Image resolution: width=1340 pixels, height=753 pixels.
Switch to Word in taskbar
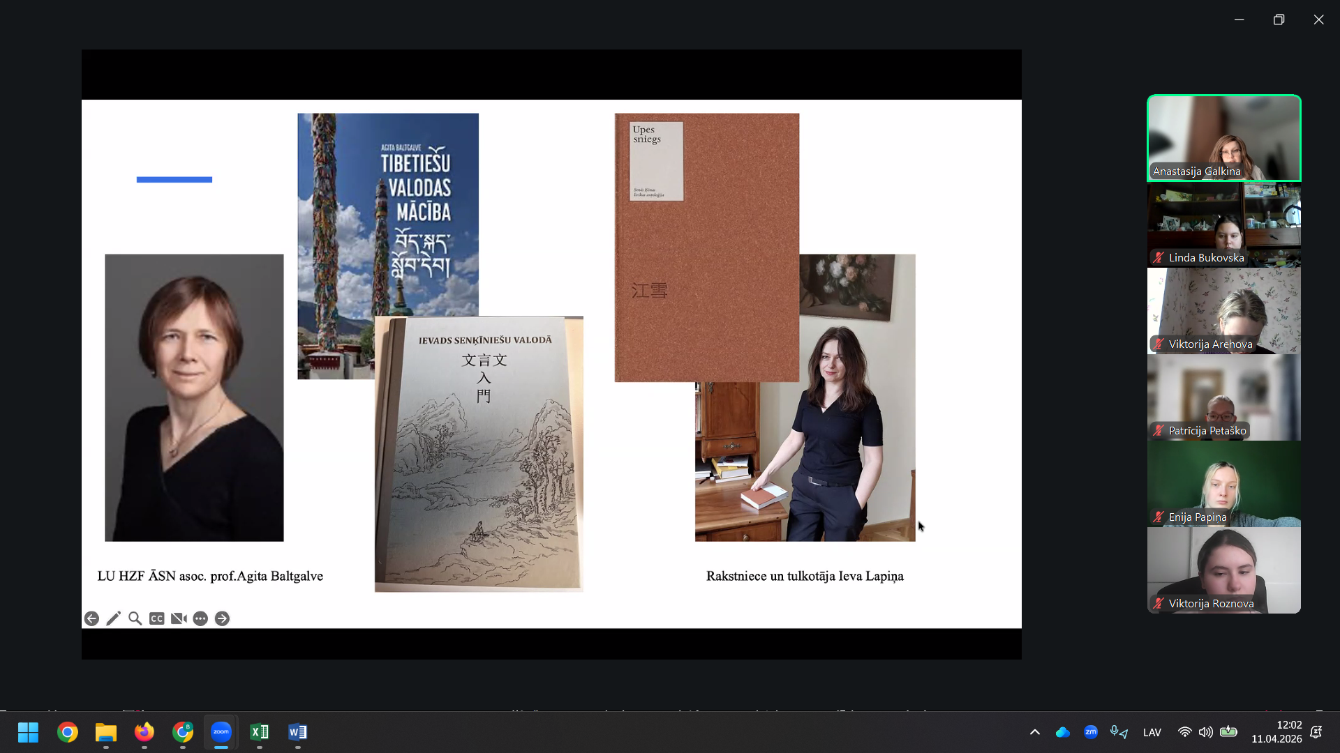click(297, 732)
